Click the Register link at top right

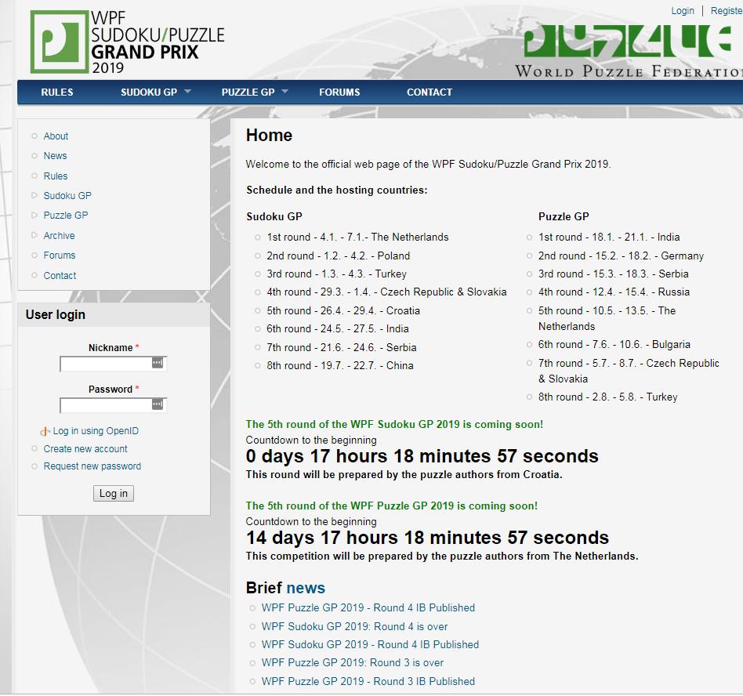727,10
